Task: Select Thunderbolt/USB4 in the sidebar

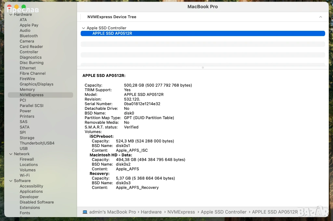Action: [x=37, y=143]
